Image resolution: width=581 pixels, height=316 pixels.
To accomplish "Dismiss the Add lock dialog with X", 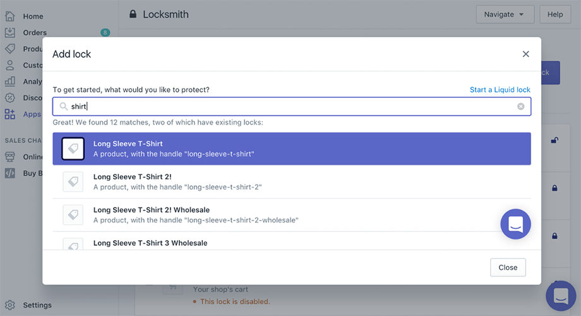I will (525, 54).
